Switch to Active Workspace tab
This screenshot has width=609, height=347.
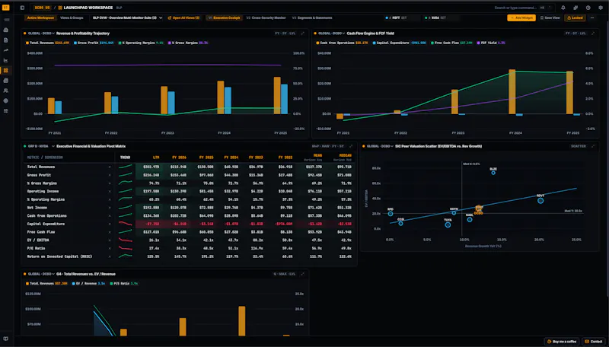pos(40,18)
